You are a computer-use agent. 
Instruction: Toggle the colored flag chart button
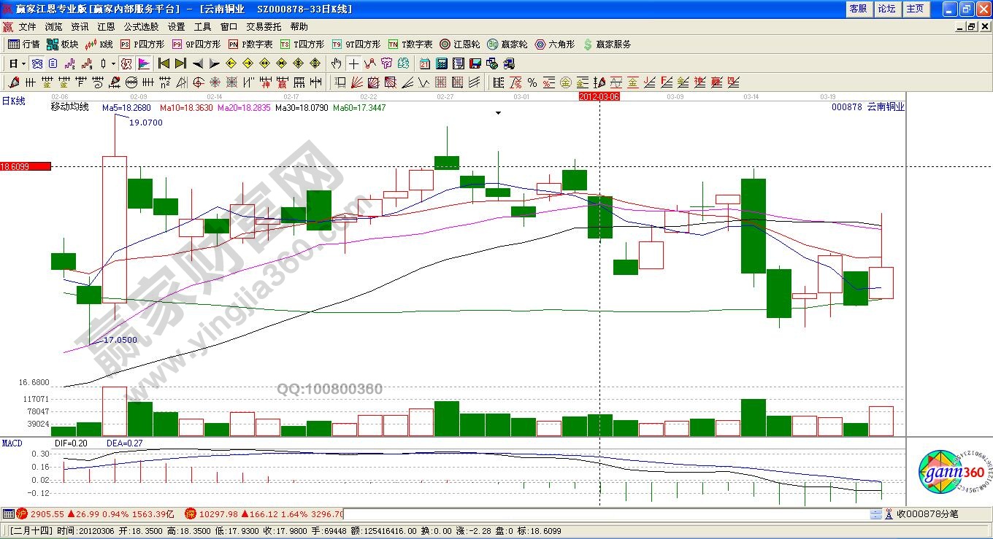coord(144,63)
